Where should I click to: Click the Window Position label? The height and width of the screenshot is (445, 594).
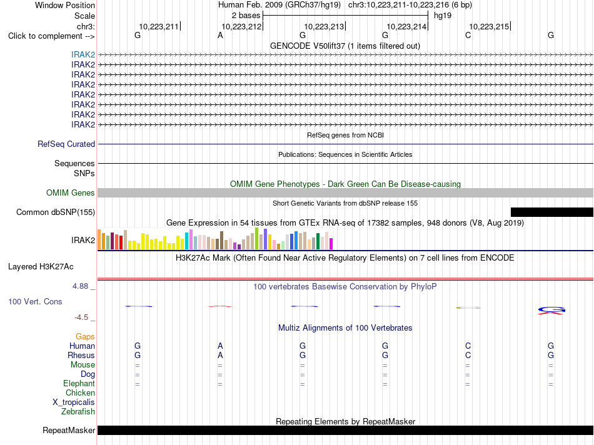pos(65,5)
